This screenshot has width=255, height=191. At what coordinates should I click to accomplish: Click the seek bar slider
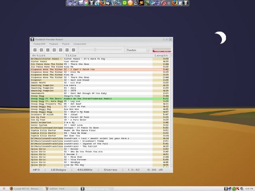point(94,50)
